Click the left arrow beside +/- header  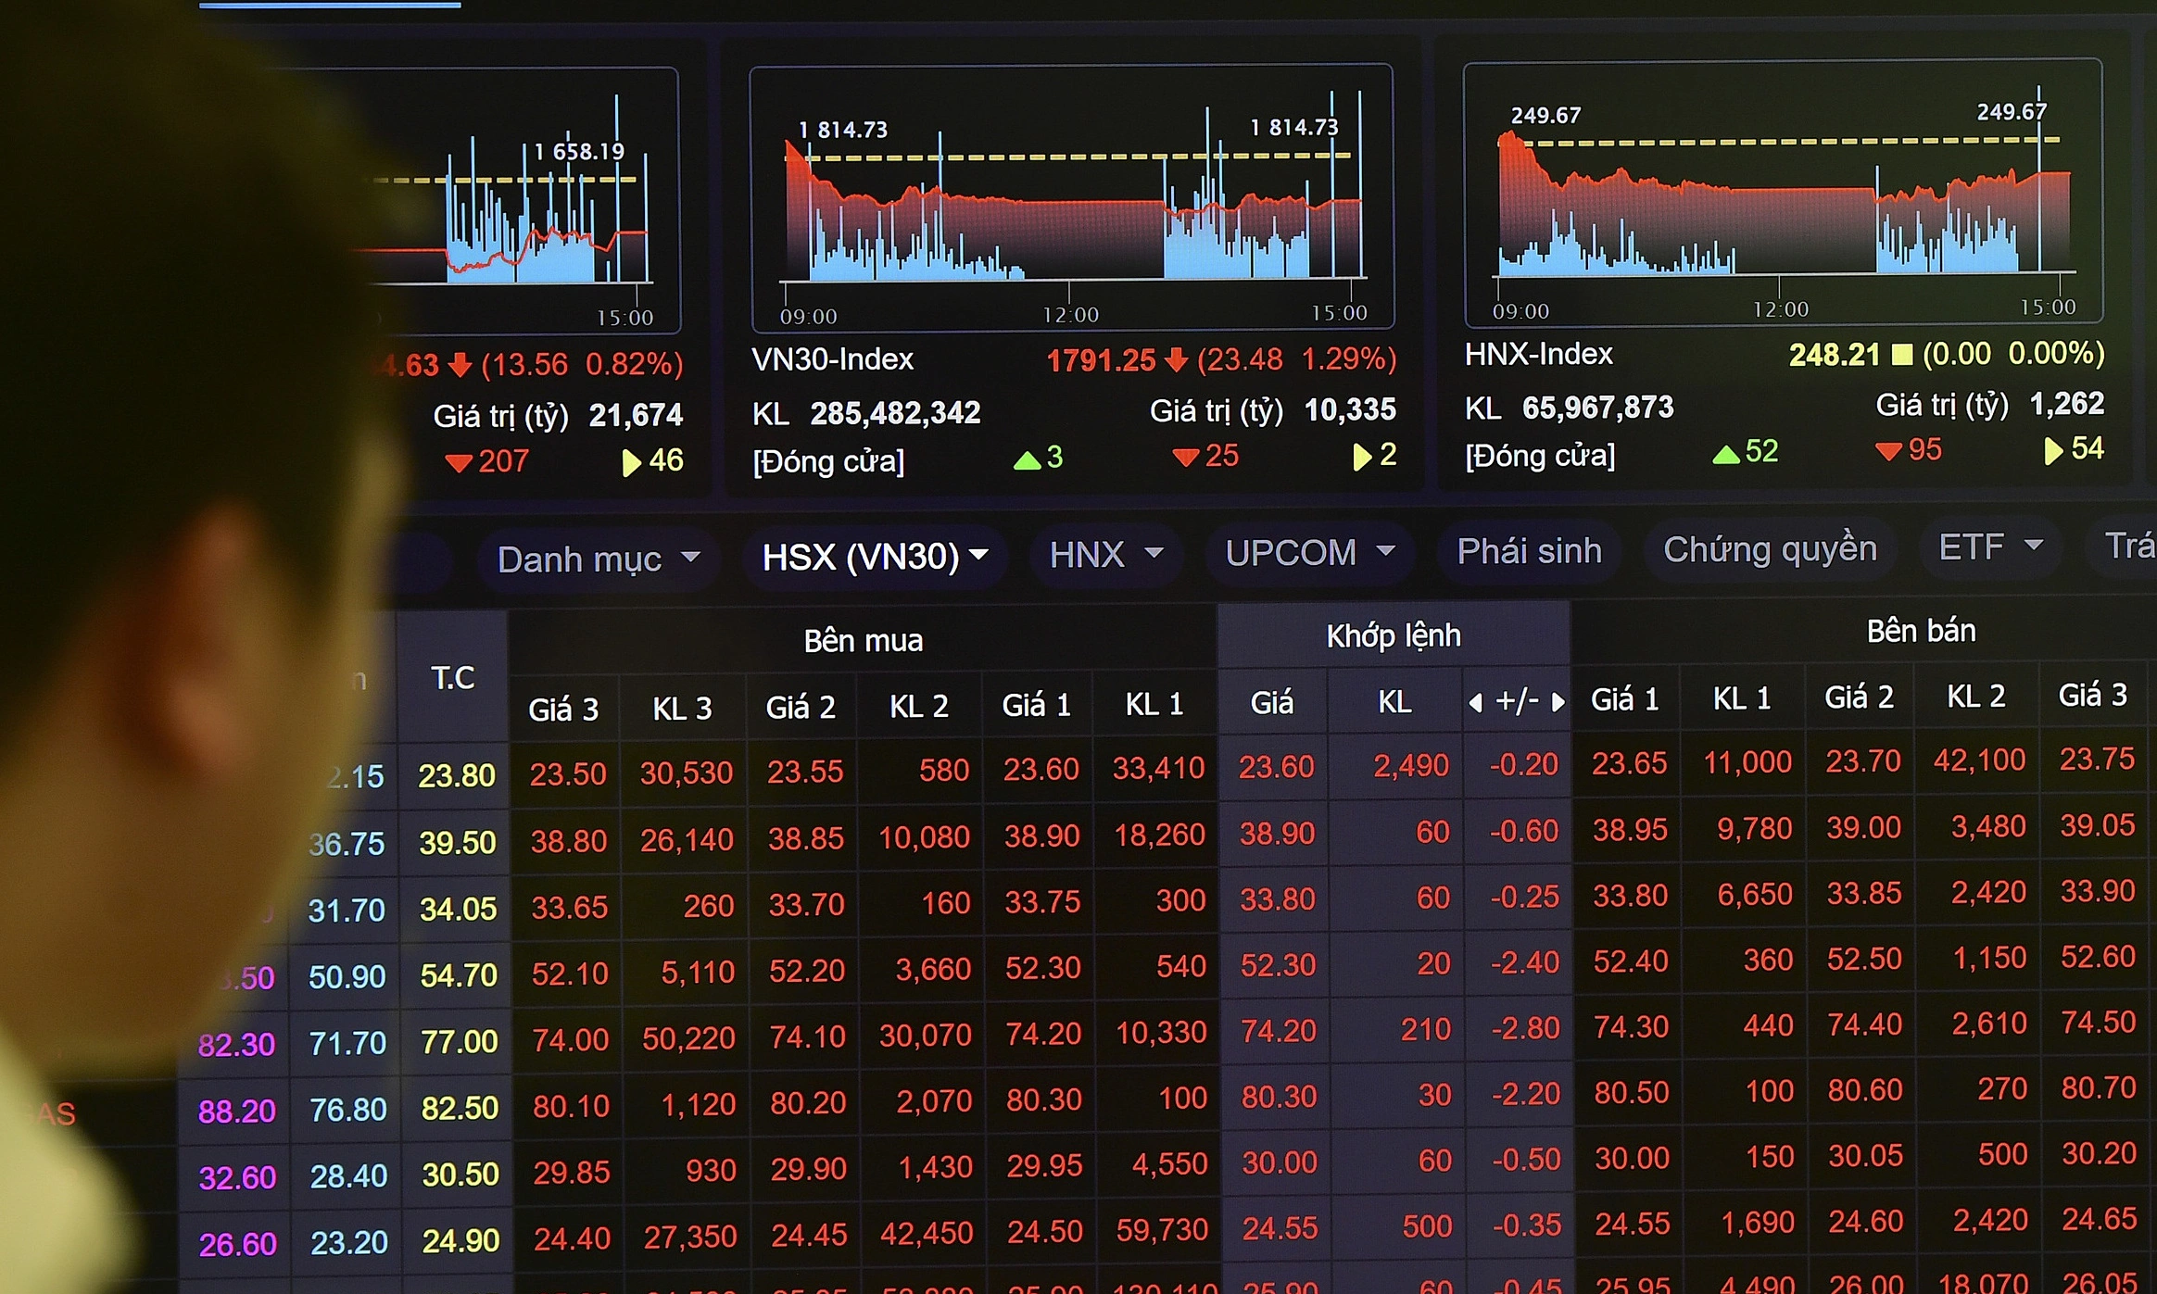[1476, 703]
